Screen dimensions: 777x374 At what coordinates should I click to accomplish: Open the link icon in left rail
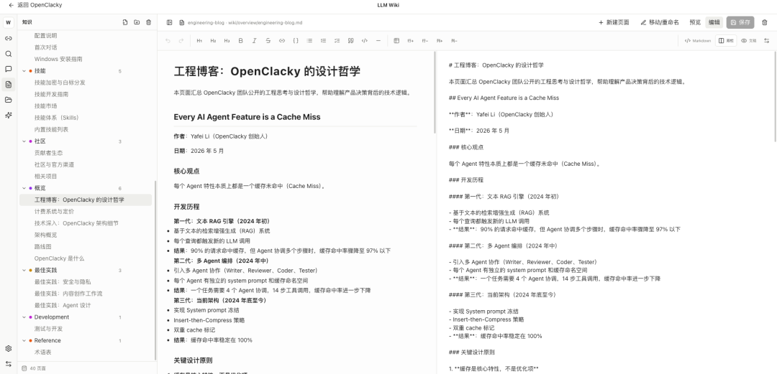pyautogui.click(x=9, y=38)
